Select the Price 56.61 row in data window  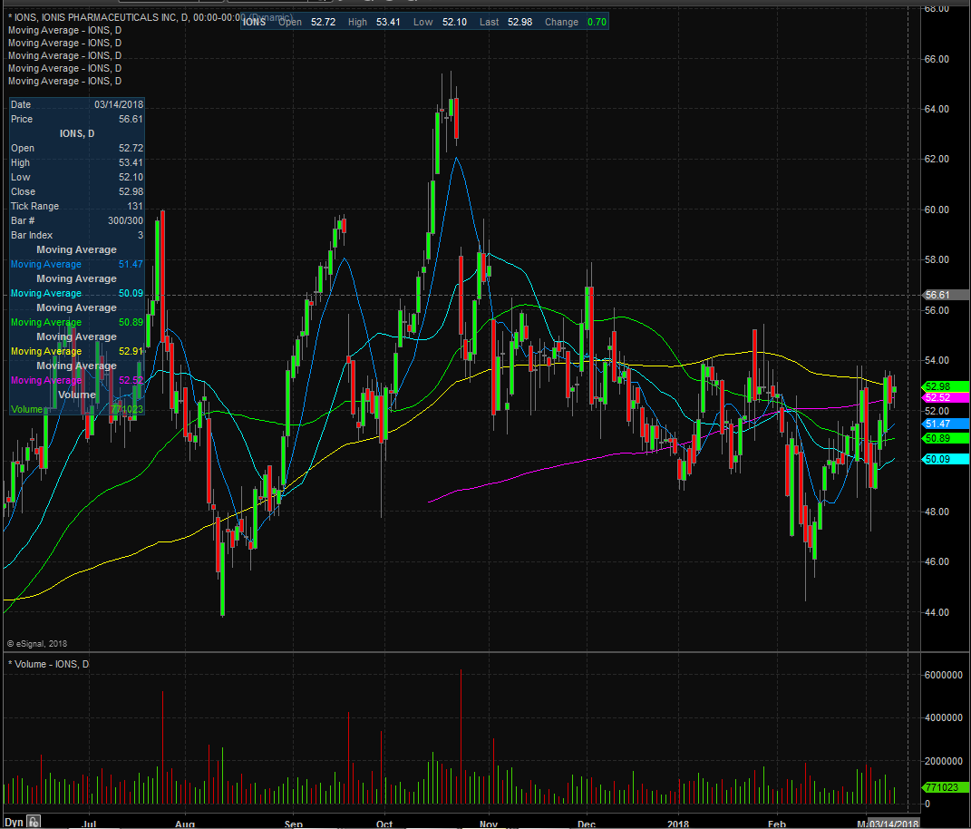pyautogui.click(x=77, y=119)
